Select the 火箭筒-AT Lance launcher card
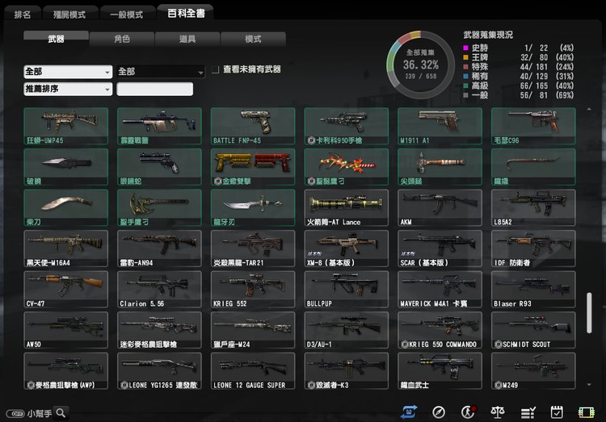This screenshot has width=606, height=422. tap(347, 207)
